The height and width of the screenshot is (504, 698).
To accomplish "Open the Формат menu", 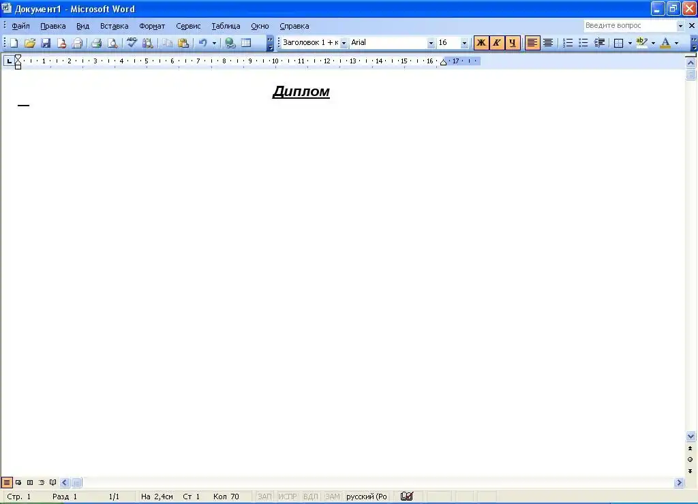I will [152, 26].
